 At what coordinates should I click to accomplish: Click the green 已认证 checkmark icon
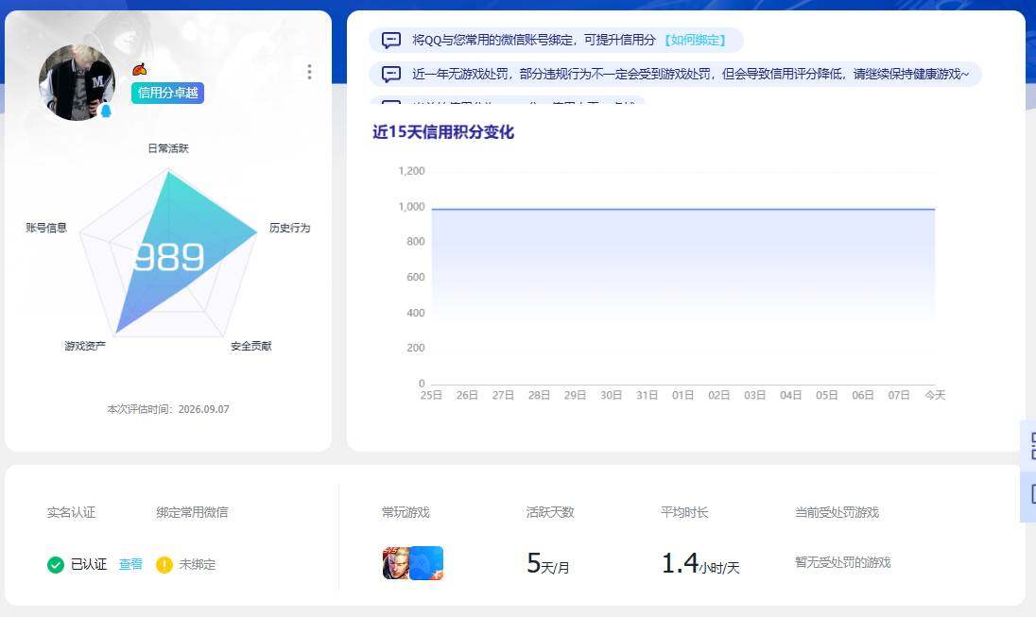[x=56, y=565]
